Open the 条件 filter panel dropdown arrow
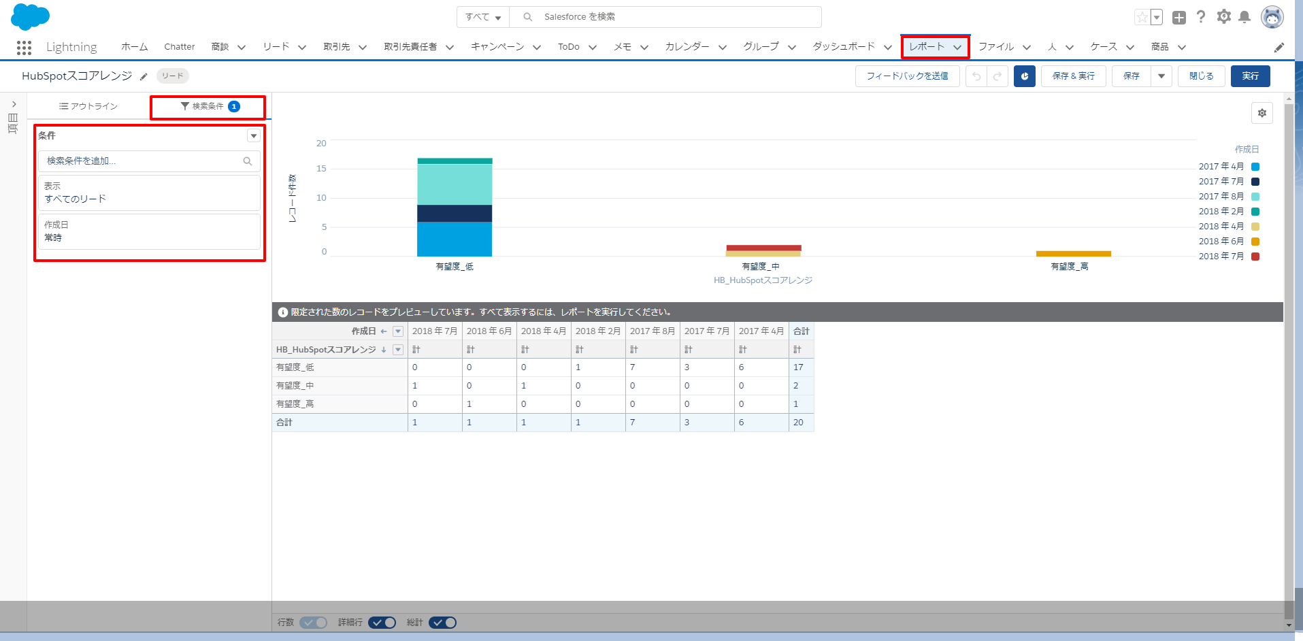Image resolution: width=1303 pixels, height=641 pixels. [254, 136]
